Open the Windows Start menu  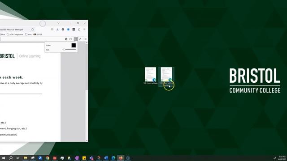tap(4, 158)
